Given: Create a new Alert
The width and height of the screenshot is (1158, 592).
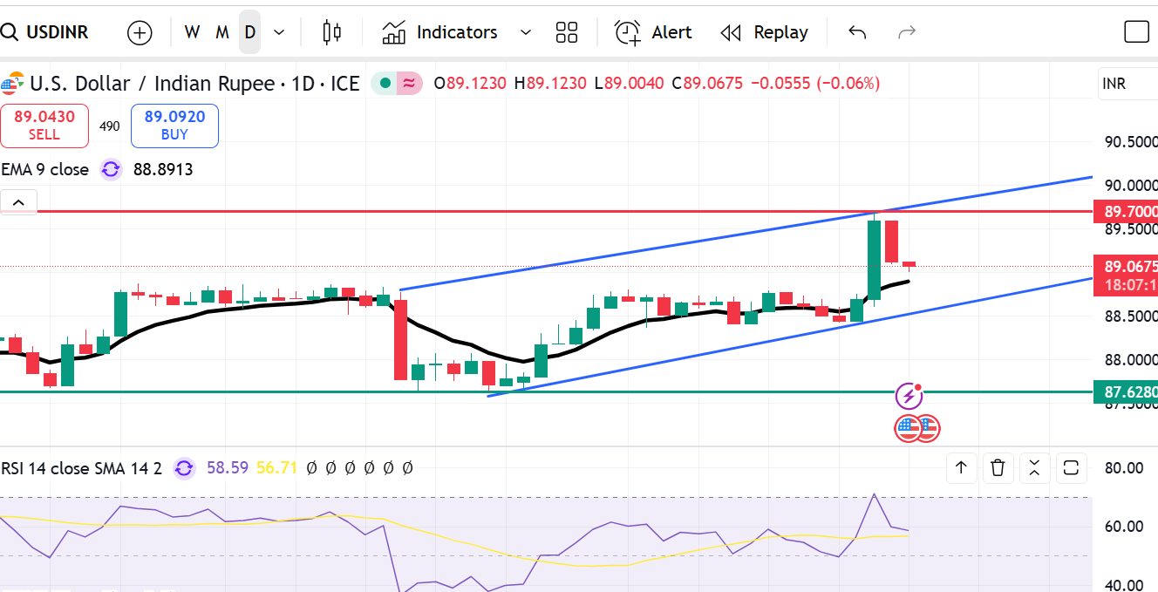Looking at the screenshot, I should tap(653, 33).
